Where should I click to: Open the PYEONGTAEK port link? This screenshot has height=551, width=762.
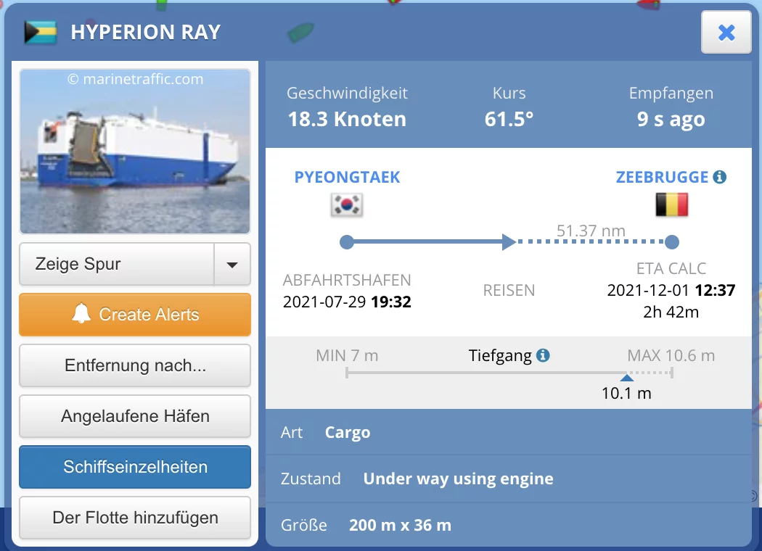pyautogui.click(x=347, y=177)
